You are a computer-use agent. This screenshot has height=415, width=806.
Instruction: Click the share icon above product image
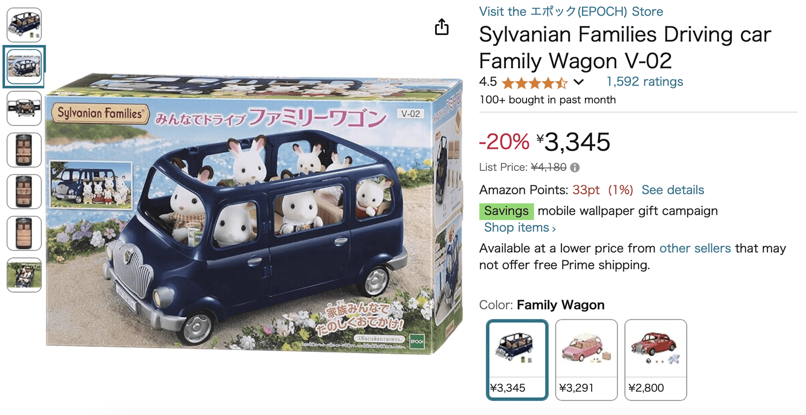442,27
